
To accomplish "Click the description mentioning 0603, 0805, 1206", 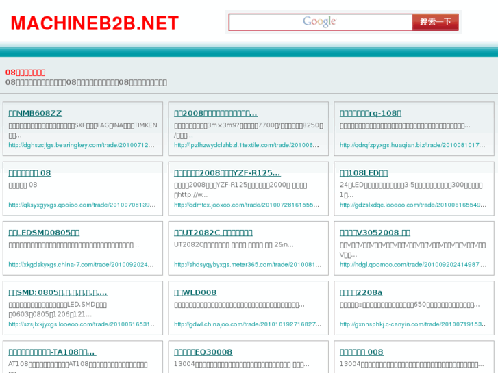I will pyautogui.click(x=58, y=309).
